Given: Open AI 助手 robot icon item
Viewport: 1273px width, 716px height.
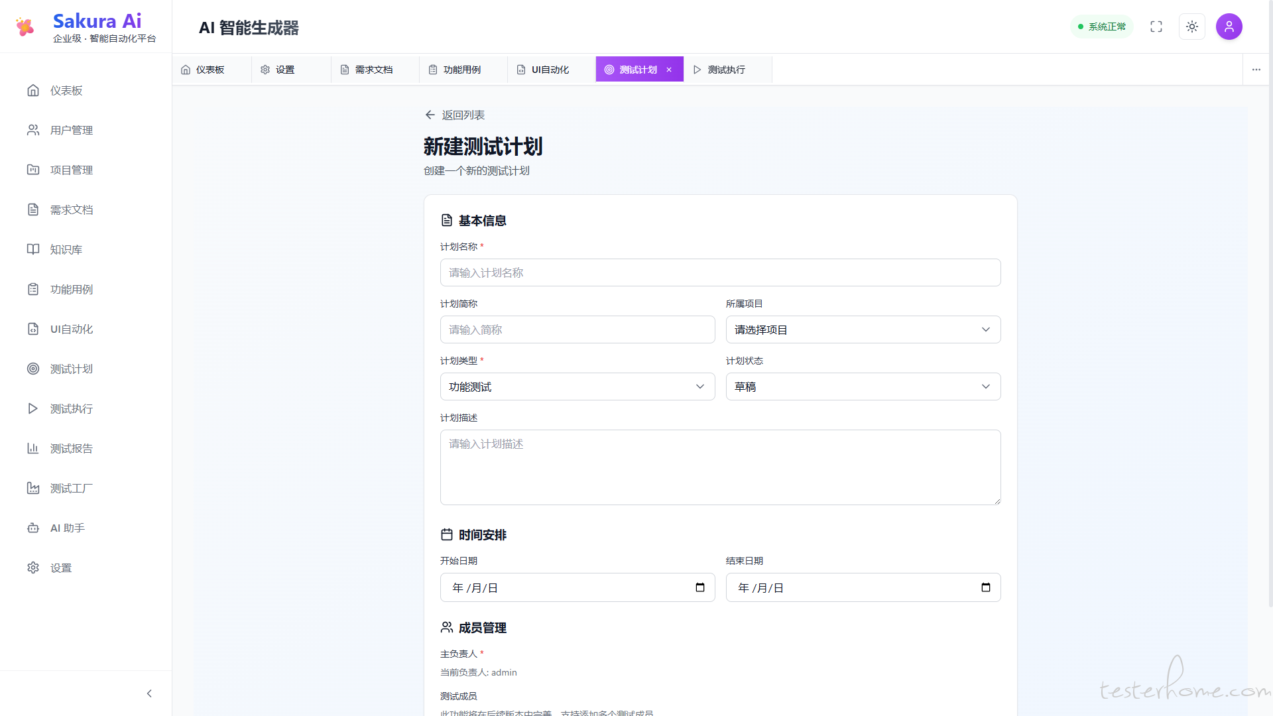Looking at the screenshot, I should click(x=67, y=528).
